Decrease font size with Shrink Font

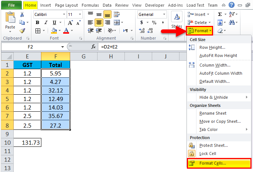79,23
